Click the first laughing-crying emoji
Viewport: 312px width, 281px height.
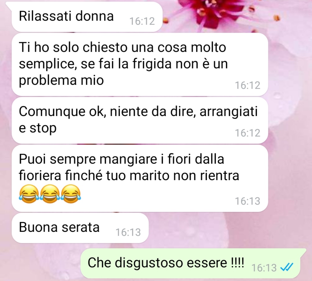click(x=29, y=194)
